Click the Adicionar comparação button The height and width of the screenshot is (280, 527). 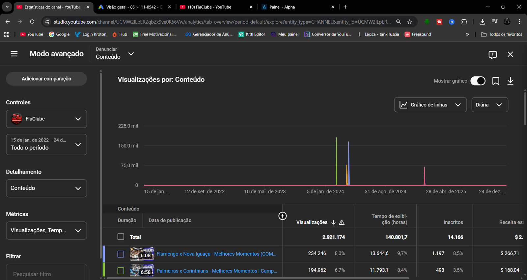coord(46,79)
